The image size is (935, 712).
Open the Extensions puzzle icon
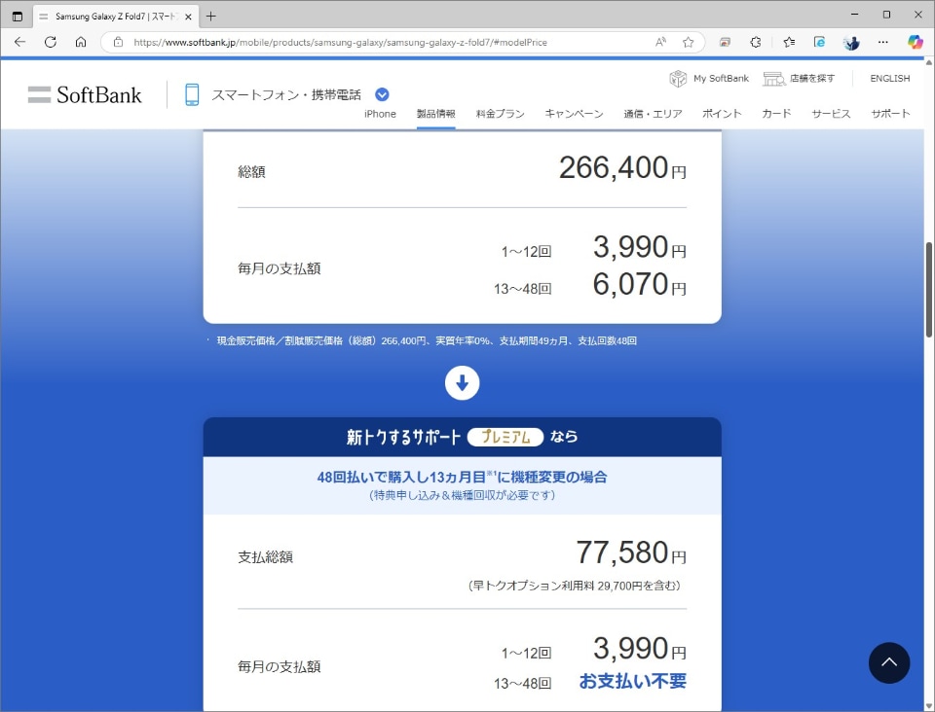pyautogui.click(x=756, y=42)
